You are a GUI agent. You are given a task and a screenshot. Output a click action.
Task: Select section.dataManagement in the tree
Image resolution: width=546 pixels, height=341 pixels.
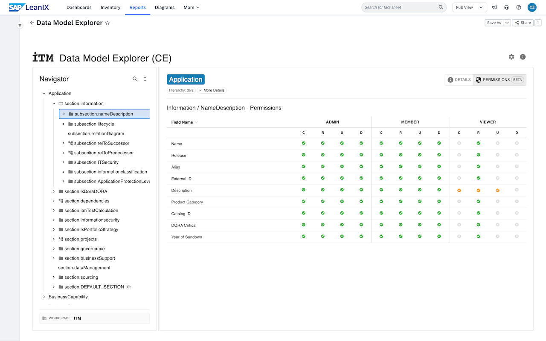coord(84,268)
